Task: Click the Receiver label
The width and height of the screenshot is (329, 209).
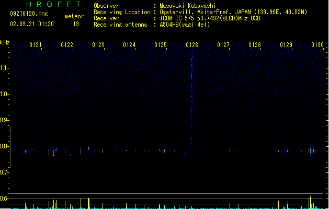Action: (106, 18)
